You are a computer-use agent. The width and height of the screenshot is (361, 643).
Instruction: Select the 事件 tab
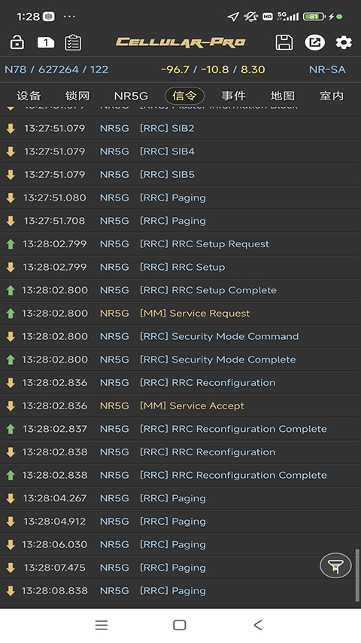(x=233, y=96)
